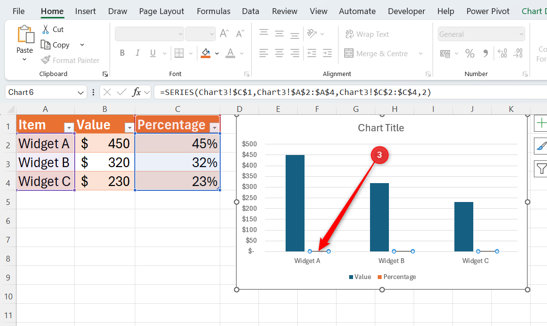
Task: Open the borders icon in Font group
Action: click(x=179, y=53)
